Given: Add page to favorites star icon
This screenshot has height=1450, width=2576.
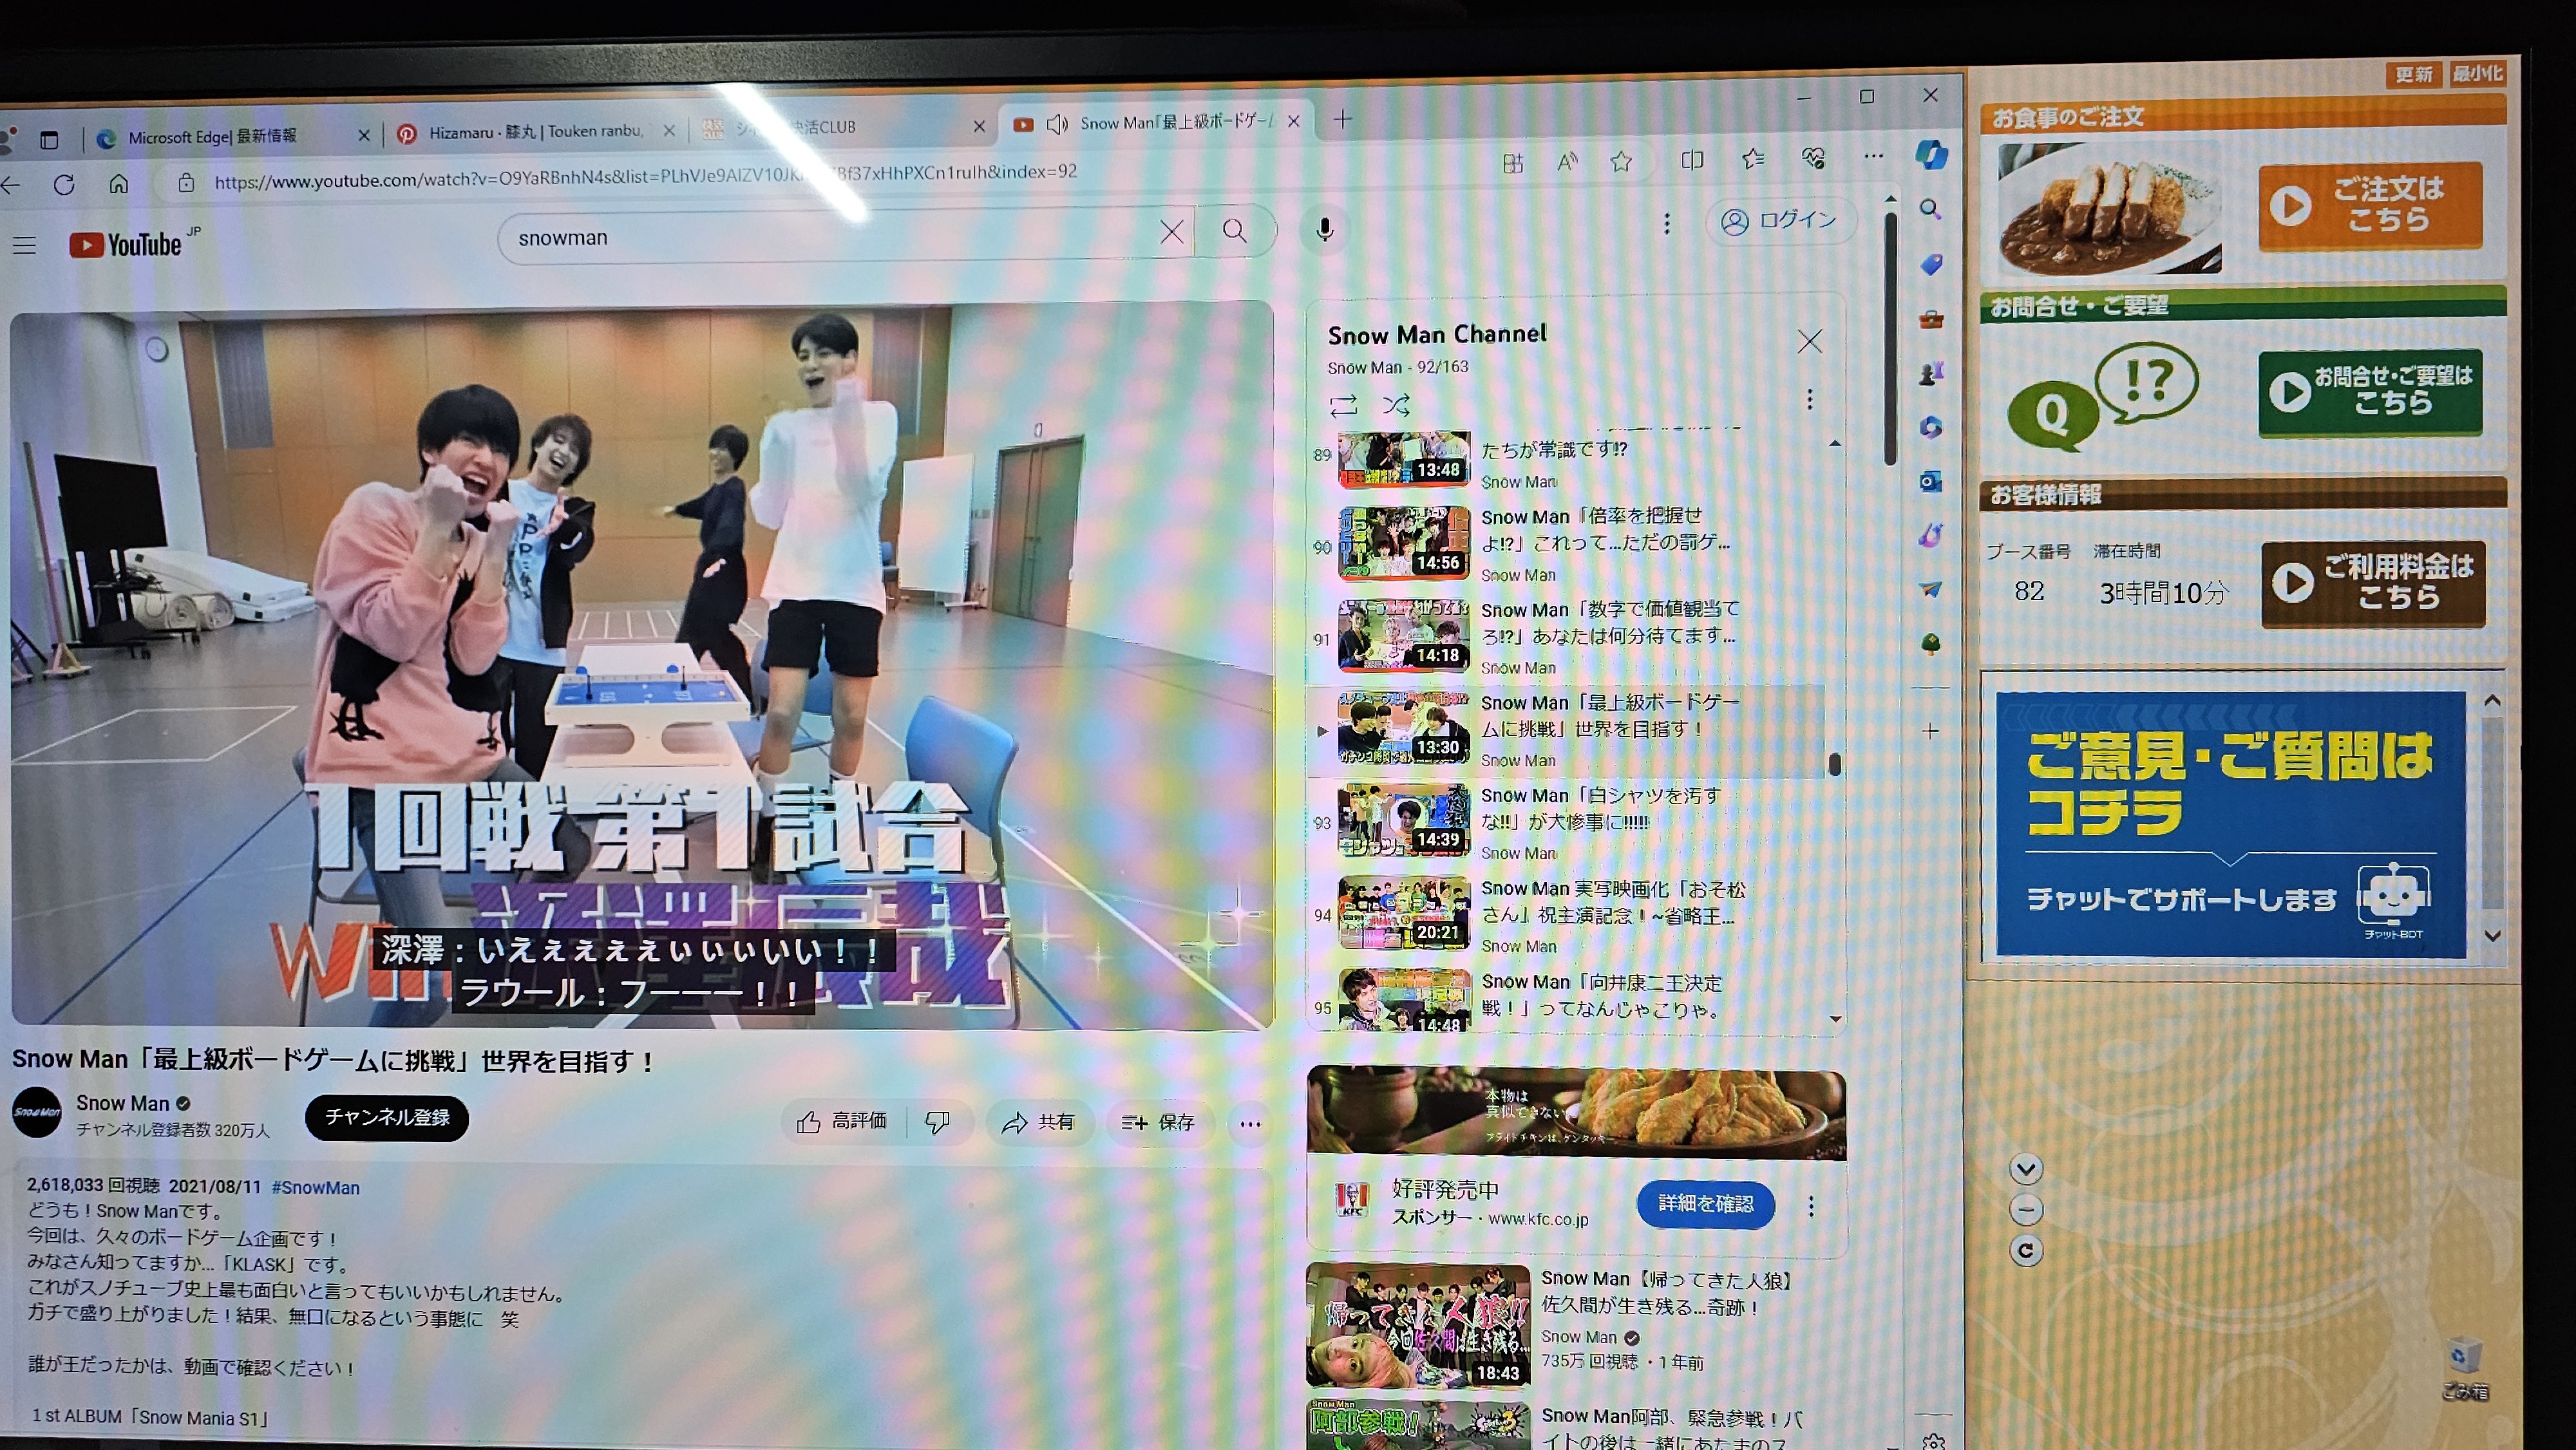Looking at the screenshot, I should point(1621,161).
